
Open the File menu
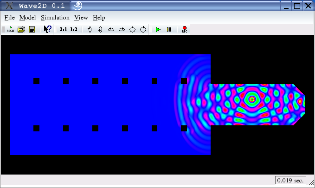9,18
